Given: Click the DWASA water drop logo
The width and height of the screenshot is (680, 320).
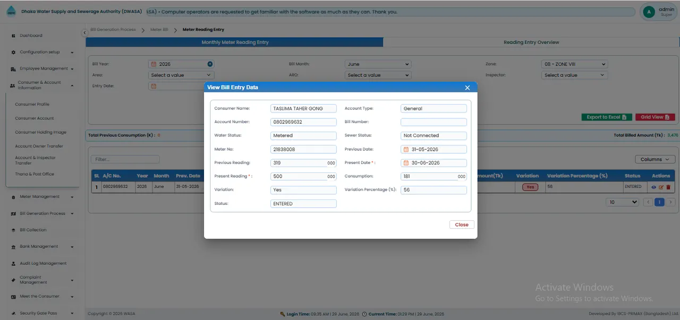Looking at the screenshot, I should point(11,11).
